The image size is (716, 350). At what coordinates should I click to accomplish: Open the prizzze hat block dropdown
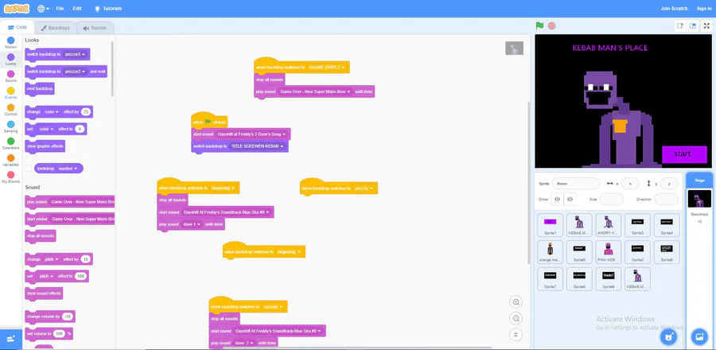pos(364,189)
